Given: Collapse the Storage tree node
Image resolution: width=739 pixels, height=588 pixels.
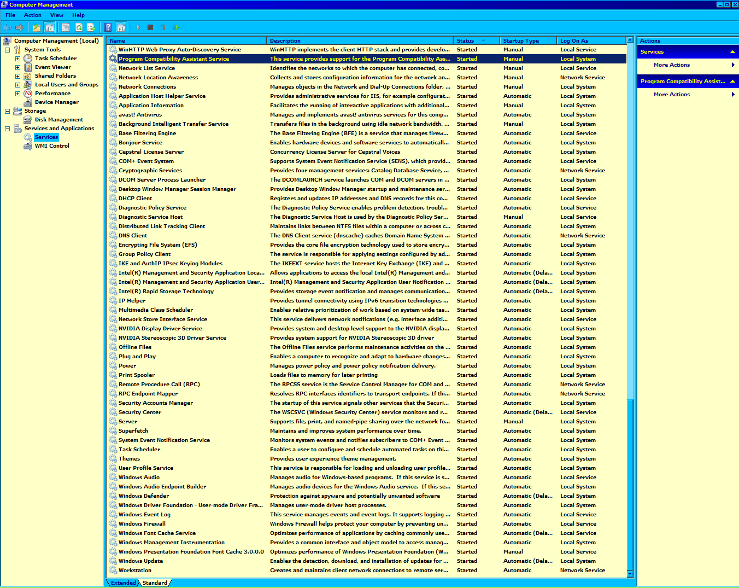Looking at the screenshot, I should pos(7,111).
